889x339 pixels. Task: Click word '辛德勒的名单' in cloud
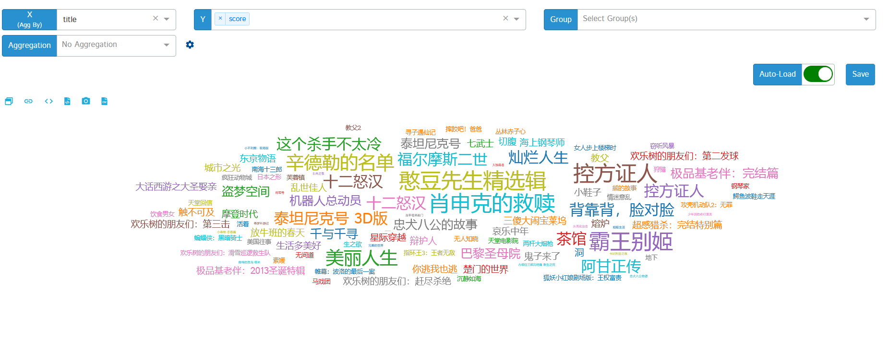tap(340, 163)
